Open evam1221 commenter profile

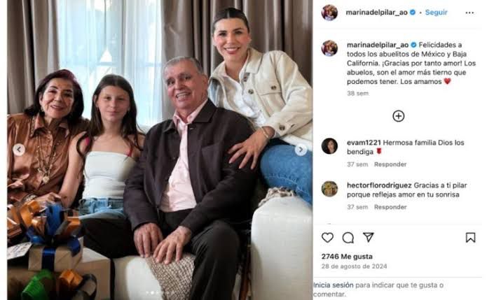(x=364, y=143)
